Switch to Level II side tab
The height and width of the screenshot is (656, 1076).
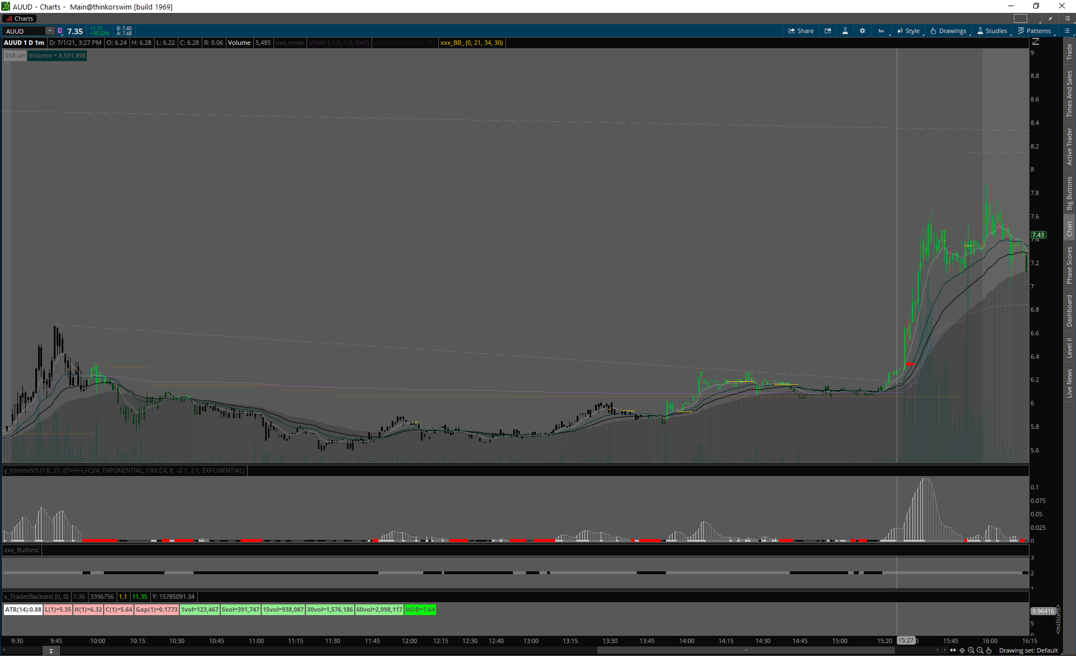click(1069, 347)
